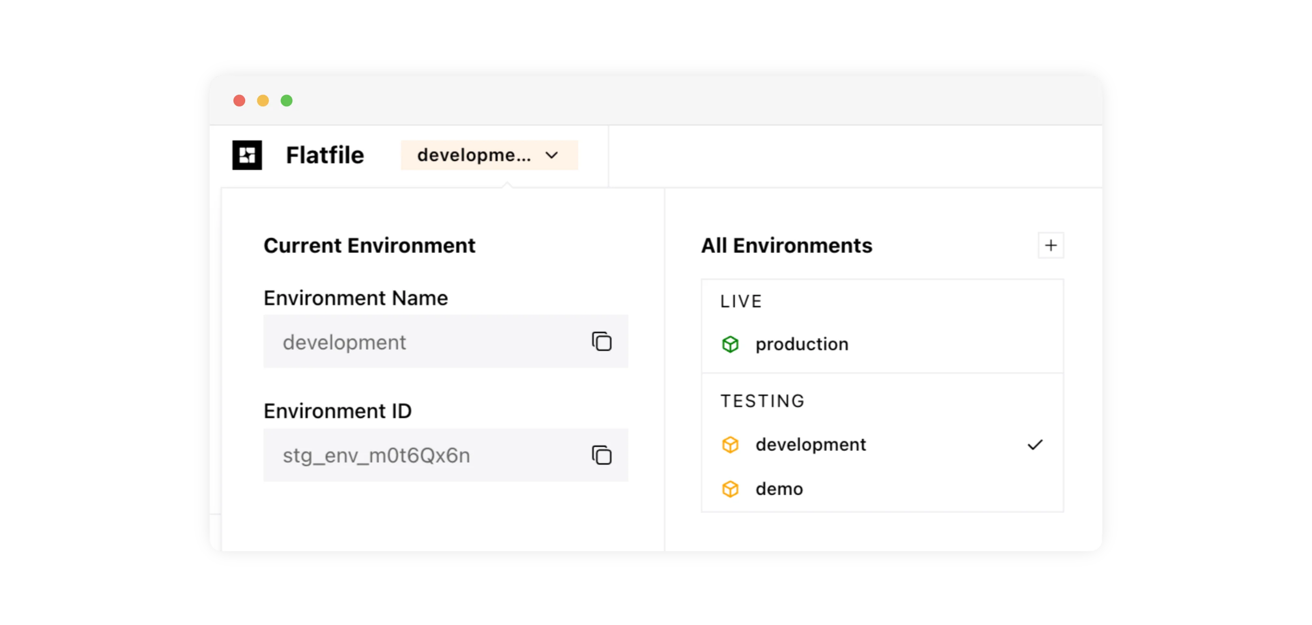The width and height of the screenshot is (1312, 625).
Task: Click the Flatfile brand name
Action: [x=325, y=155]
